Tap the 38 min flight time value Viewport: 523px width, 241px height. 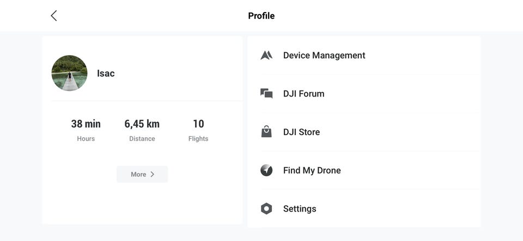pos(86,124)
